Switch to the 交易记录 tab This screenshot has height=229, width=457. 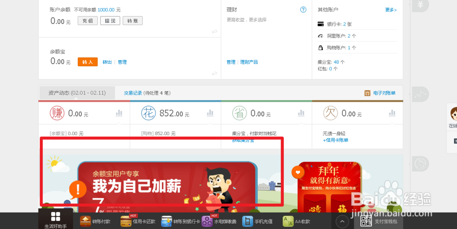133,93
